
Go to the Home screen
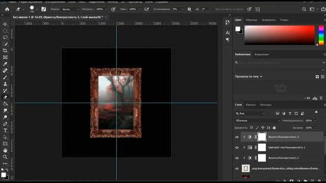(x=7, y=9)
